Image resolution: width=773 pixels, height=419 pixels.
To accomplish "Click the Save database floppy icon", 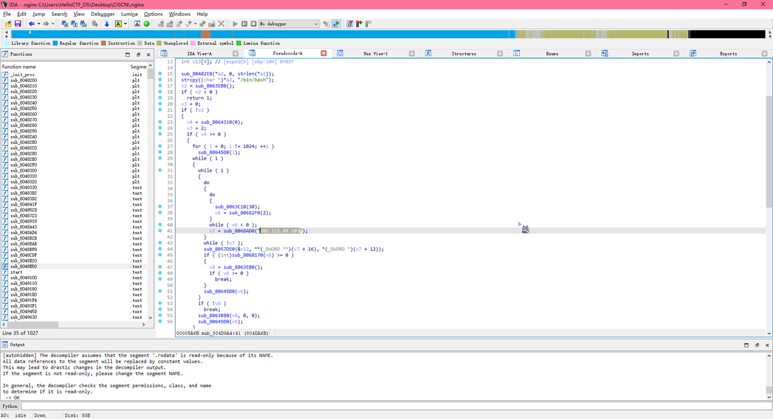I will [18, 24].
